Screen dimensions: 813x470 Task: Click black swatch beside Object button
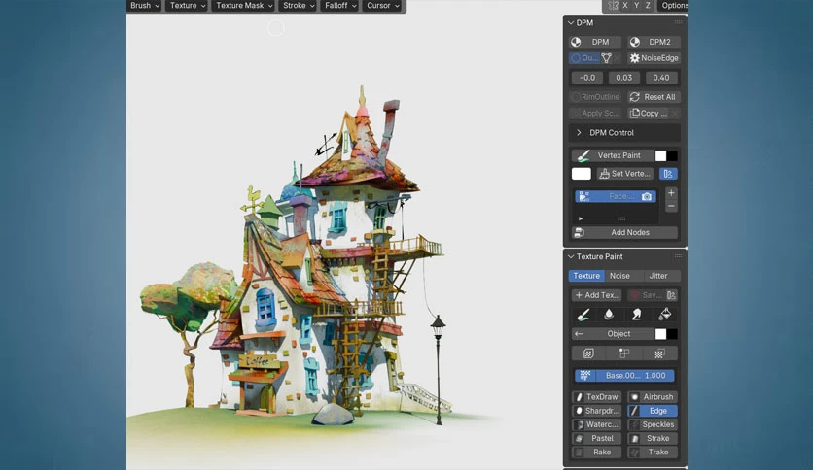[672, 334]
